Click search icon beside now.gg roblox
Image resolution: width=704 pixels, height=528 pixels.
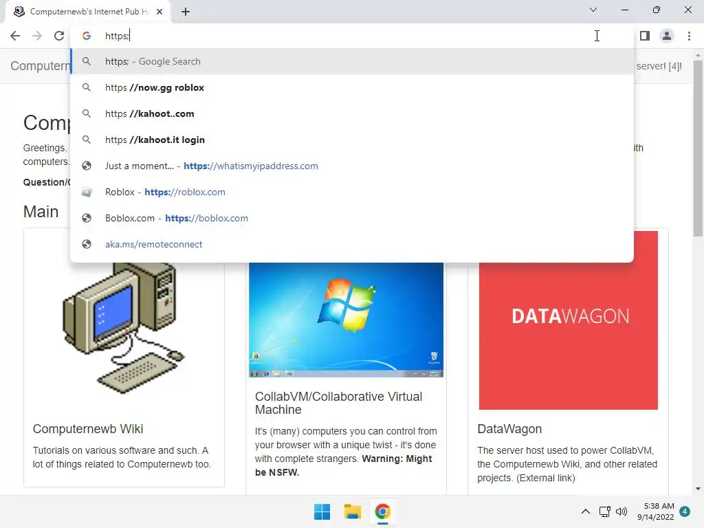point(87,87)
